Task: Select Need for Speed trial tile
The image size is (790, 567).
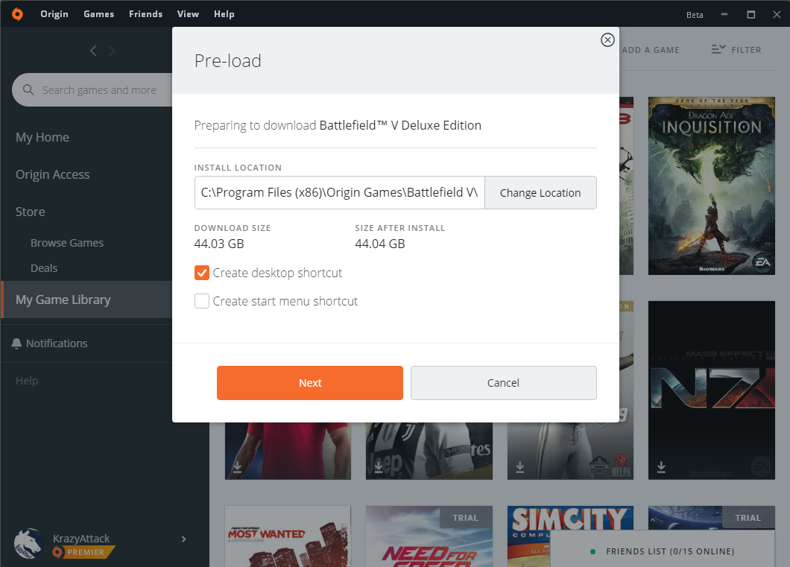Action: click(x=429, y=536)
